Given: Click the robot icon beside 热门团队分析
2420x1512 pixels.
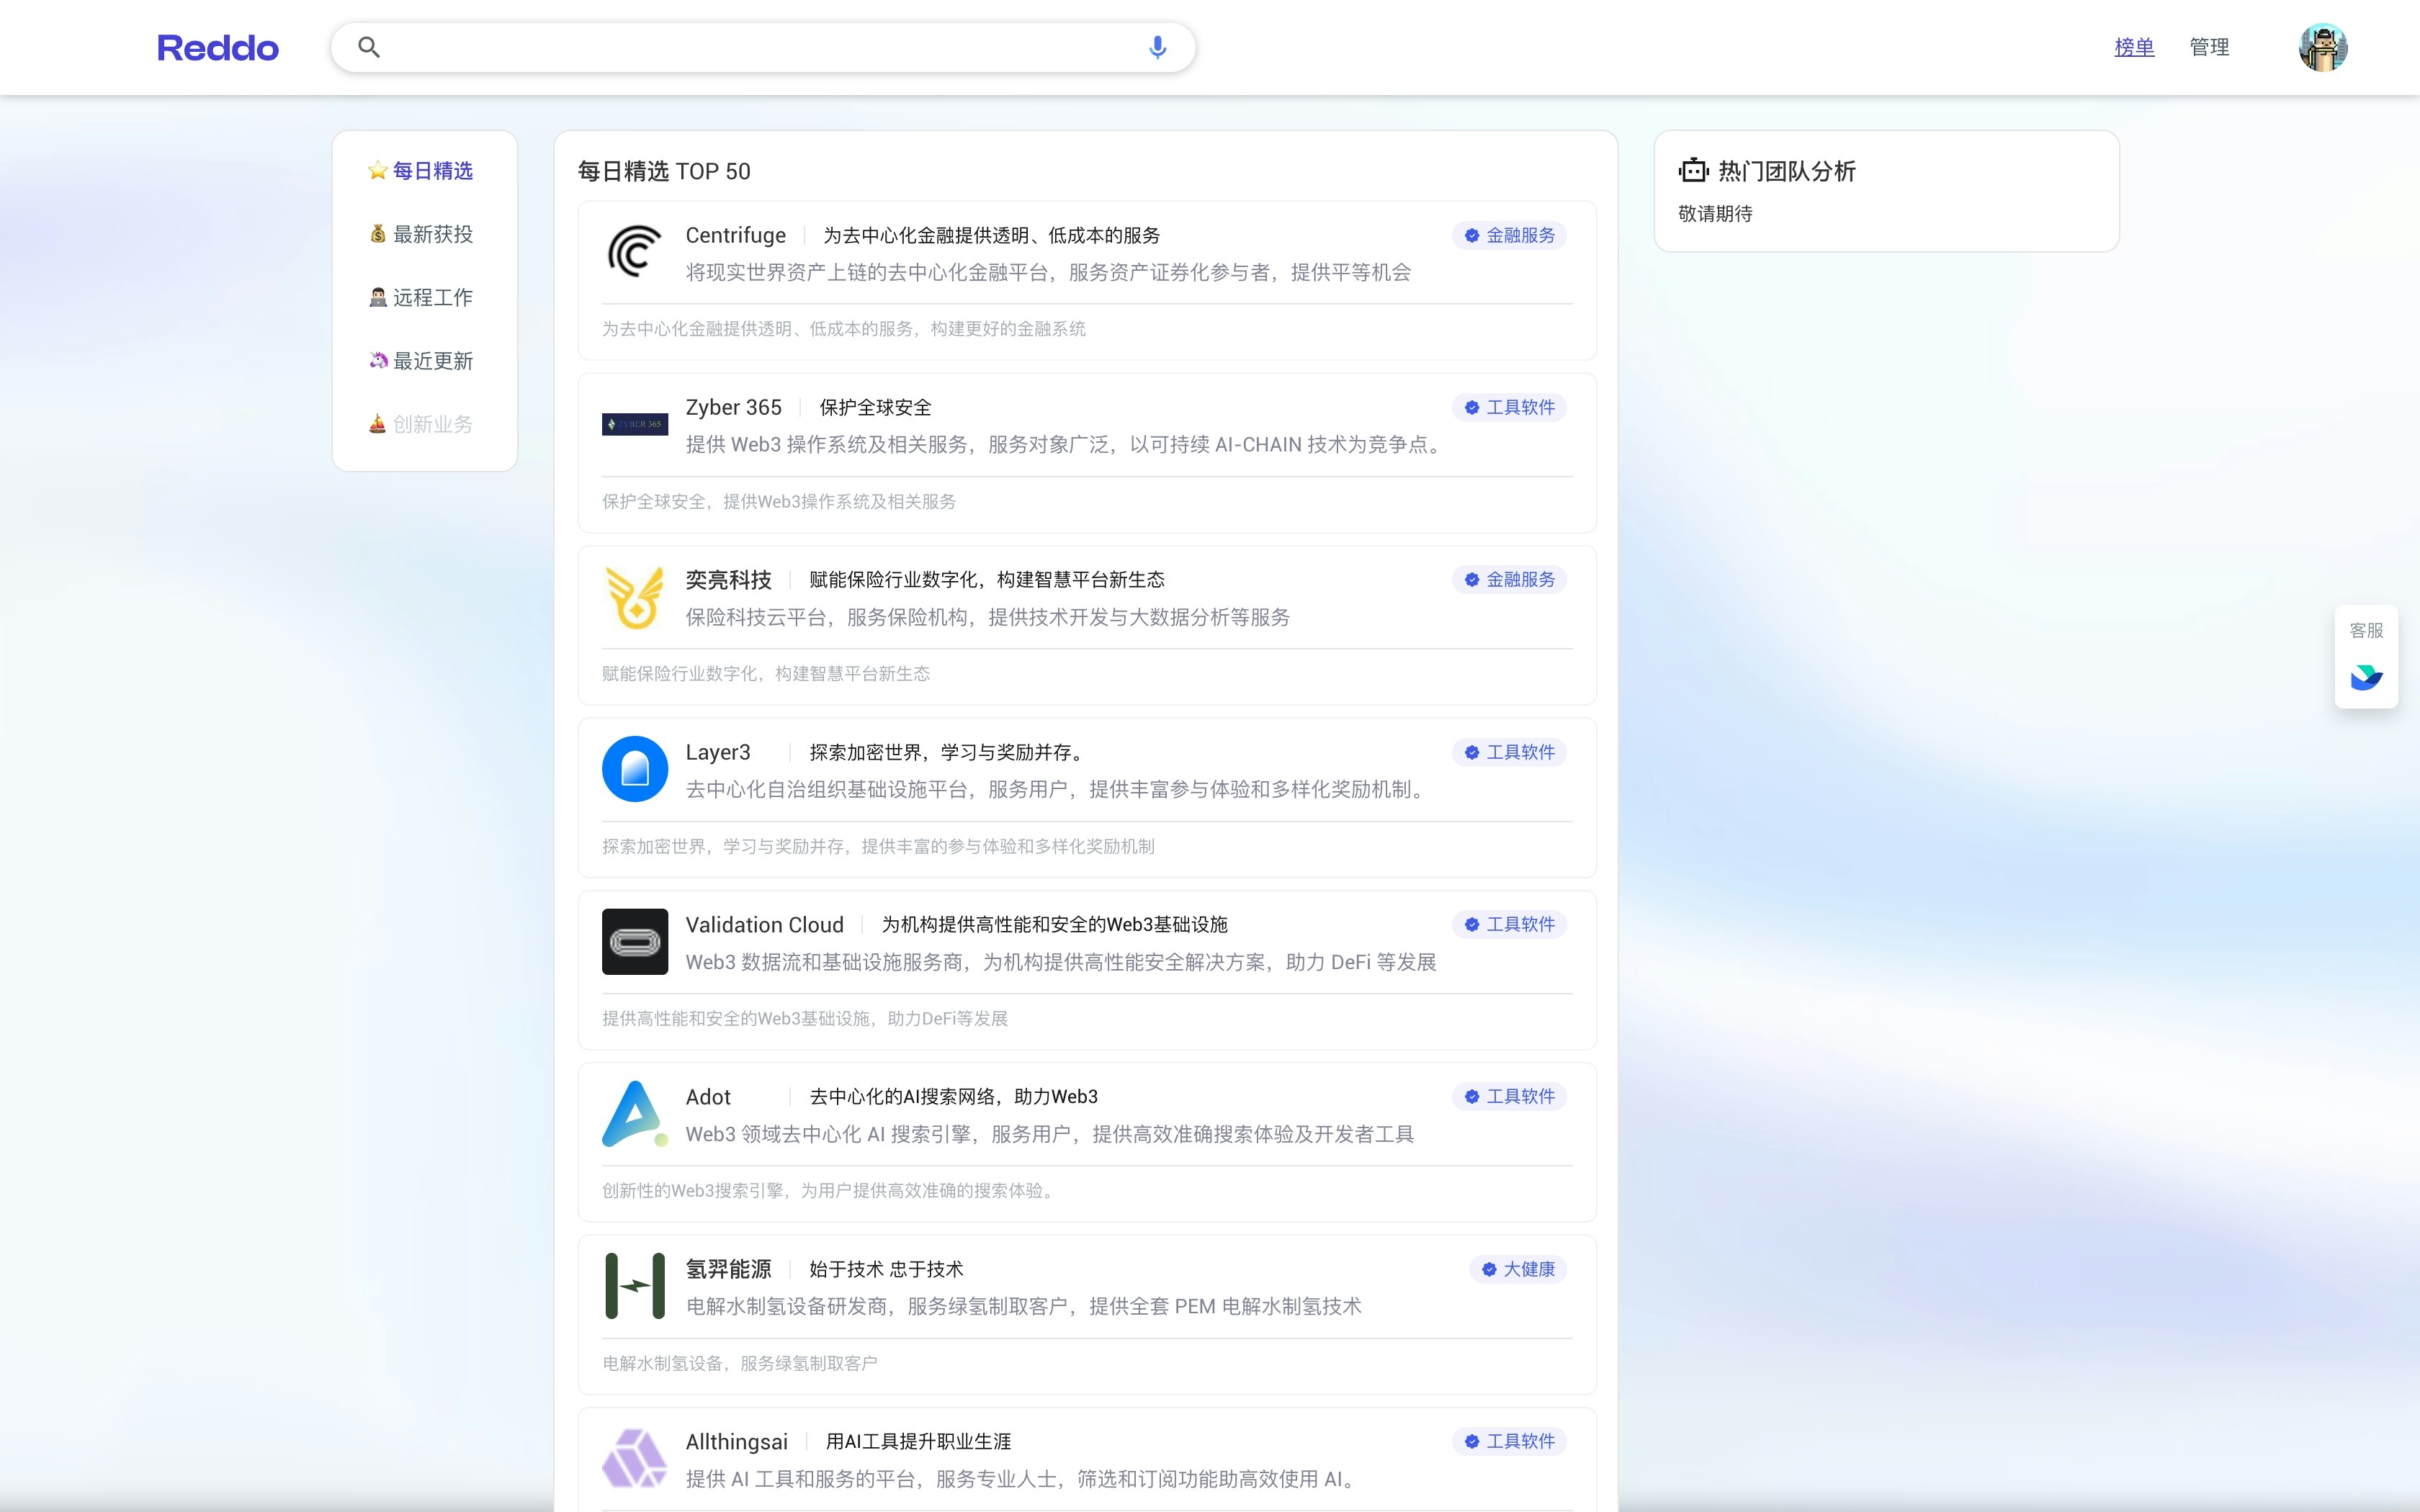Looking at the screenshot, I should click(x=1693, y=170).
